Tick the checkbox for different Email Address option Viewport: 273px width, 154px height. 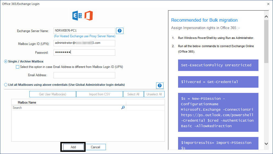(x=18, y=67)
